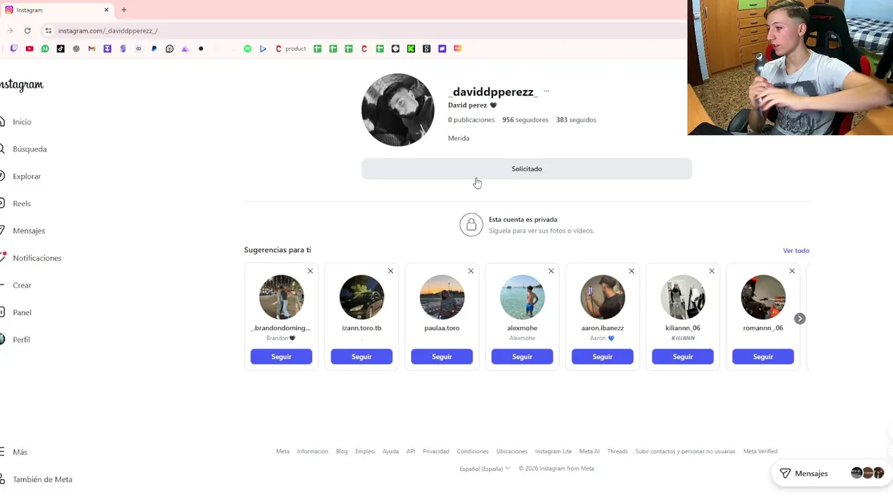Open the PayPal bookmark icon
The height and width of the screenshot is (502, 893).
point(154,49)
